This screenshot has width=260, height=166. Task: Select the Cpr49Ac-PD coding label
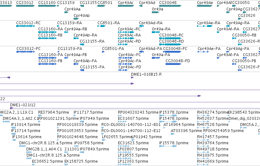pos(130,67)
